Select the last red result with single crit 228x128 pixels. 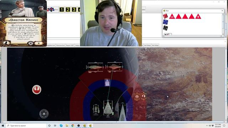click(x=198, y=16)
